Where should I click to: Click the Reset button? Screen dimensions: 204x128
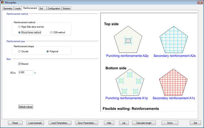(15, 123)
